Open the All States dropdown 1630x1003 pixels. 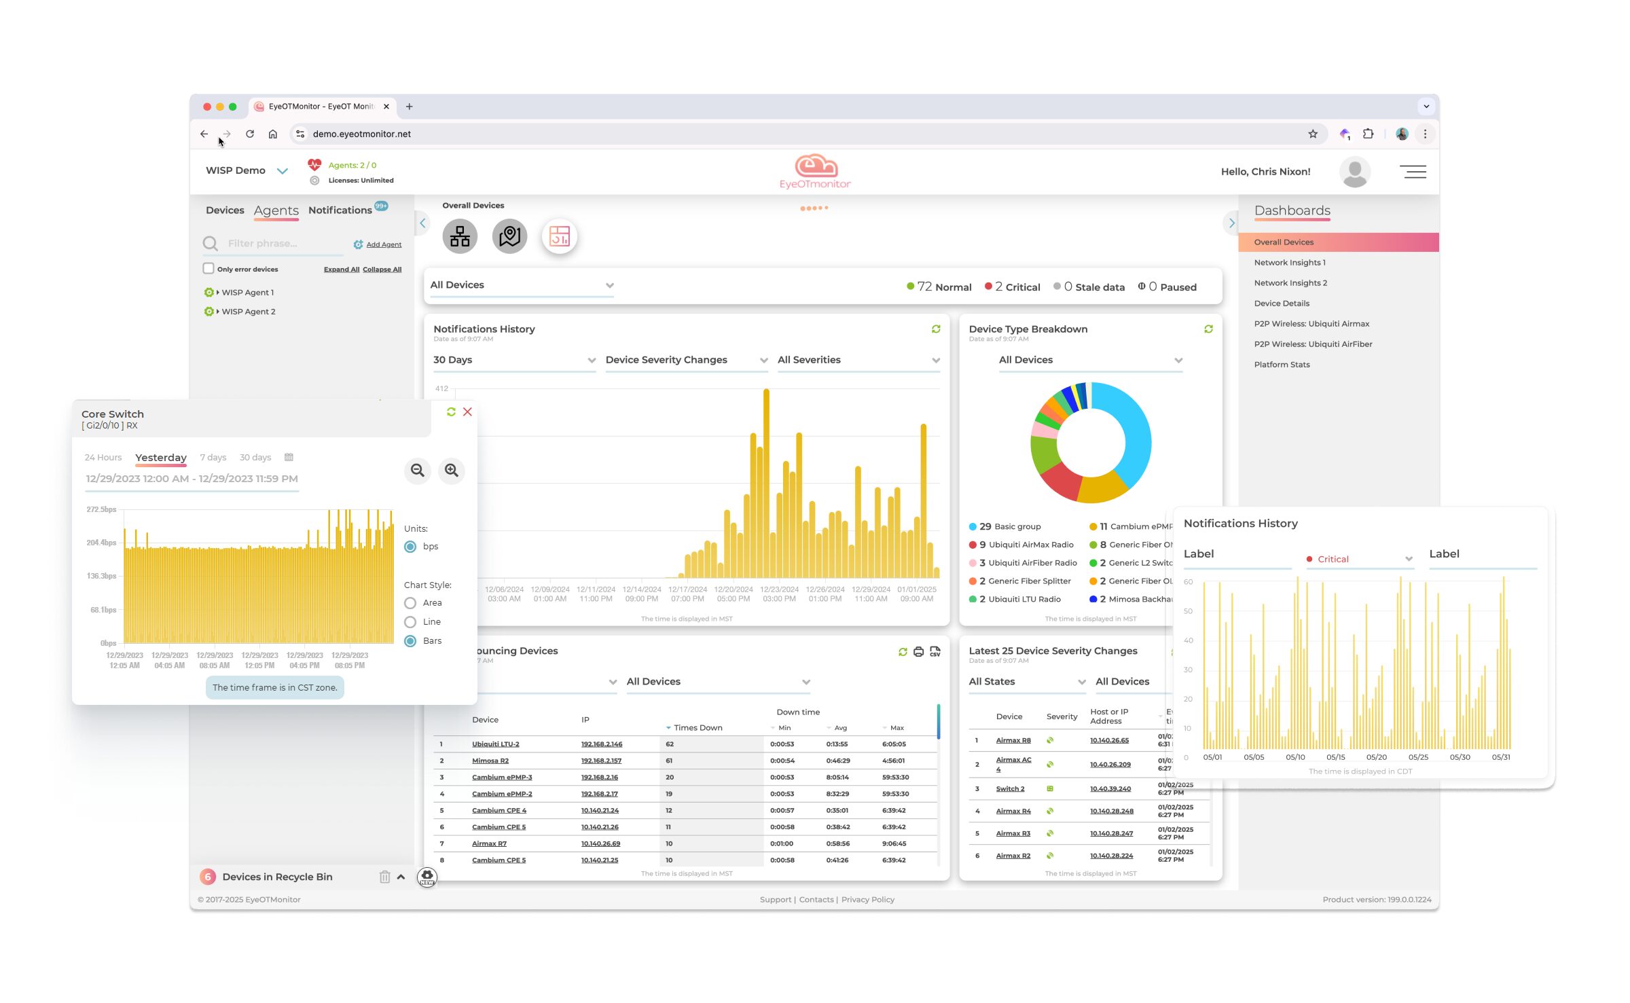[1027, 682]
